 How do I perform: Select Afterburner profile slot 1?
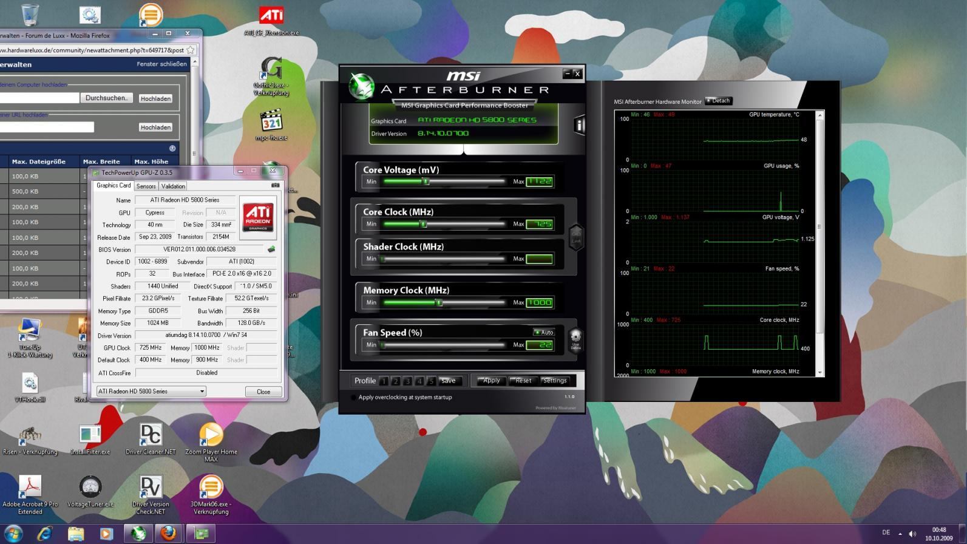(x=384, y=381)
